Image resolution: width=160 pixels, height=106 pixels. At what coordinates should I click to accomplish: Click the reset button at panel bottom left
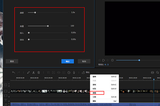click(x=12, y=61)
